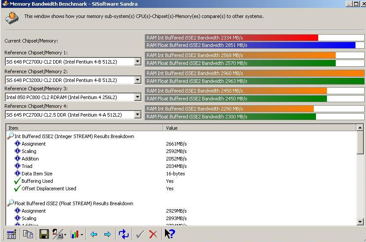
Task: Expand the user/computer icon's small dropdown arrow
Action: 65,235
